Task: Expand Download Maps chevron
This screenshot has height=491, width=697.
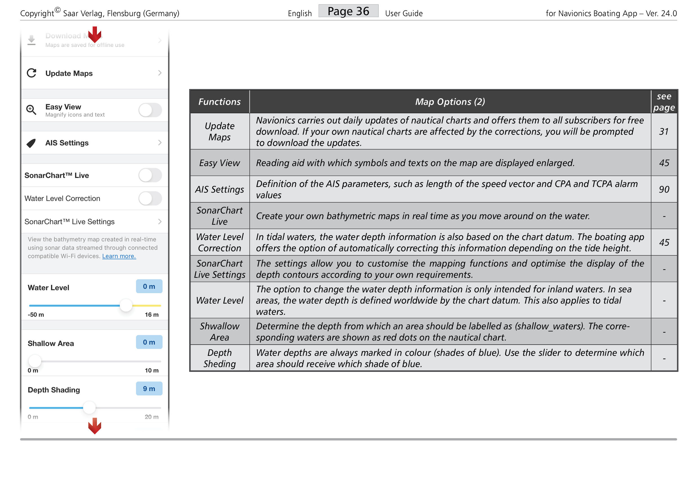Action: (x=160, y=40)
